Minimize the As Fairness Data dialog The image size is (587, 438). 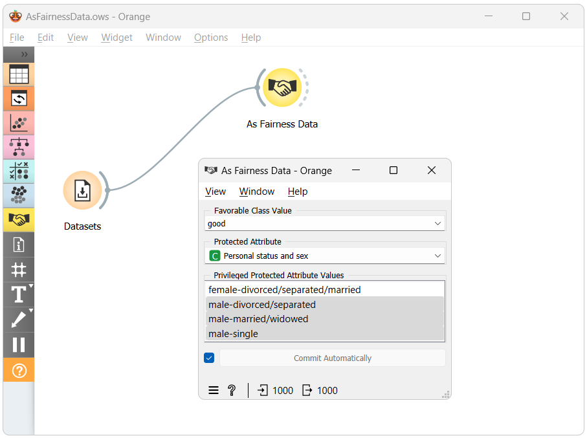pos(356,170)
